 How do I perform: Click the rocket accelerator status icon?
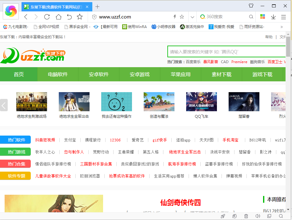(223, 216)
